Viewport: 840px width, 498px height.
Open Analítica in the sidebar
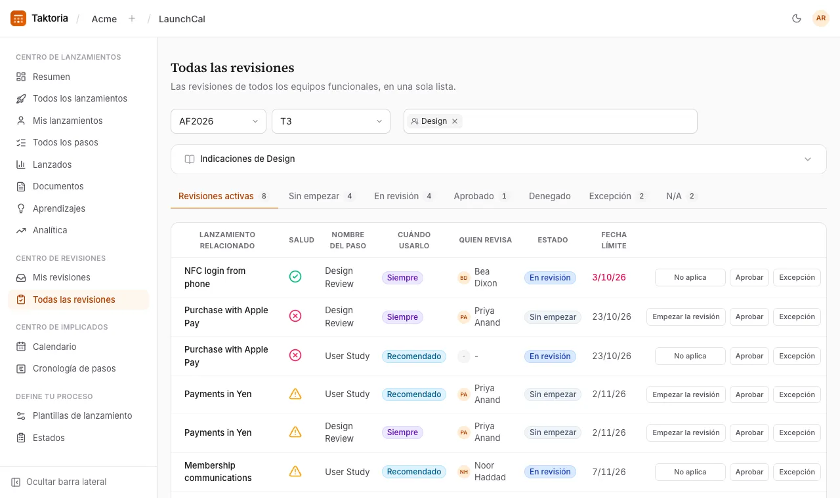[x=79, y=230]
